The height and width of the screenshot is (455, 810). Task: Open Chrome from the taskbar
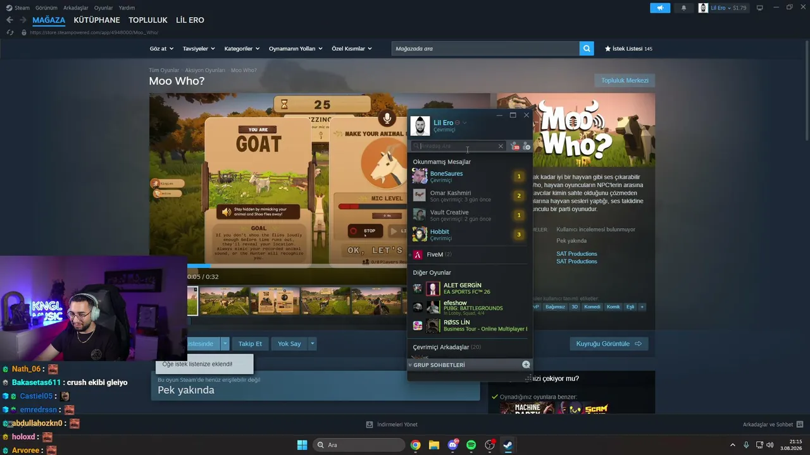click(415, 445)
